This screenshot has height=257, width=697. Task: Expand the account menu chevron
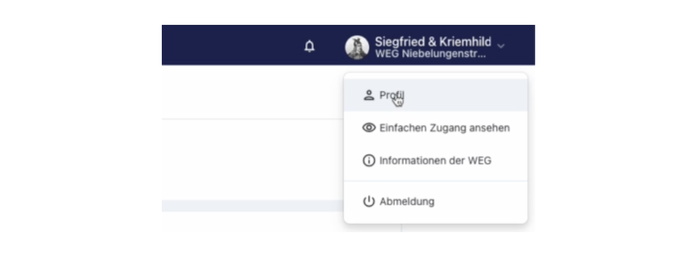click(501, 46)
